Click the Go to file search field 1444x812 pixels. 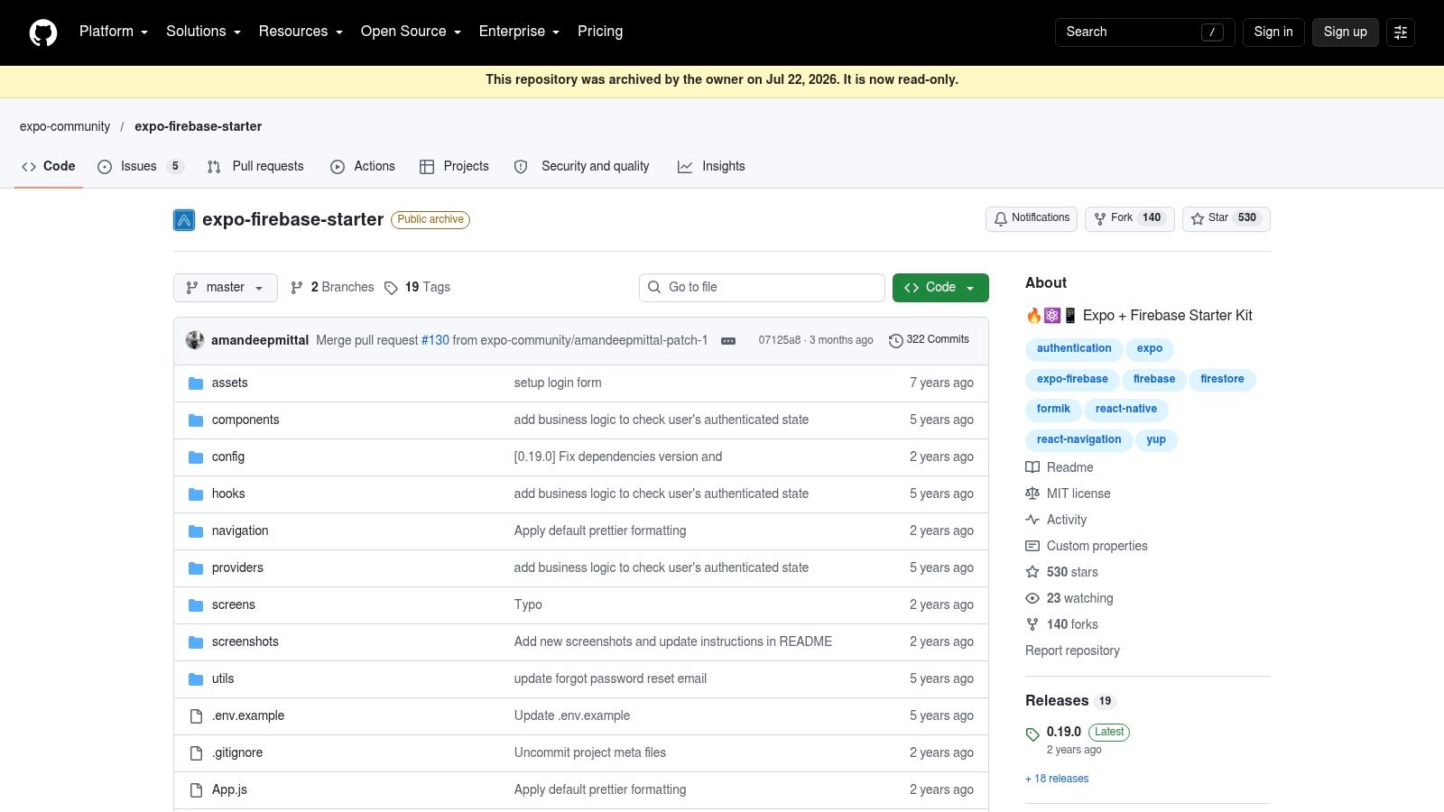click(x=762, y=288)
